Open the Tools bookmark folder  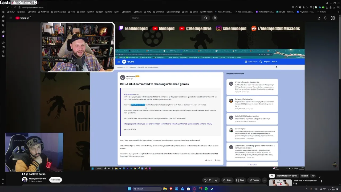point(71,12)
